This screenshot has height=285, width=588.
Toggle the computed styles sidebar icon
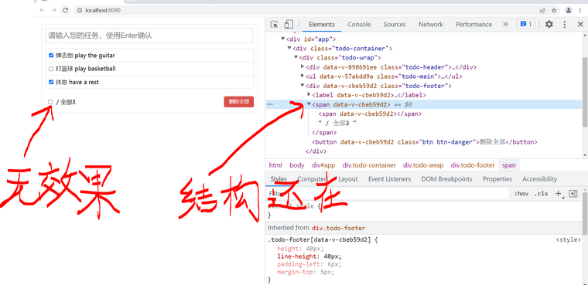tap(573, 194)
